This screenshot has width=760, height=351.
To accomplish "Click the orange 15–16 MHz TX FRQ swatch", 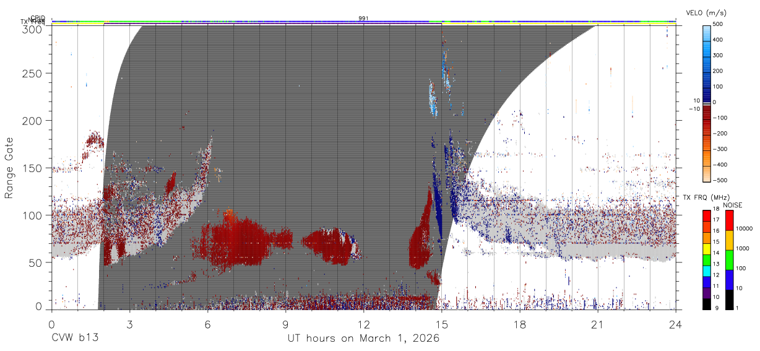I will point(707,238).
